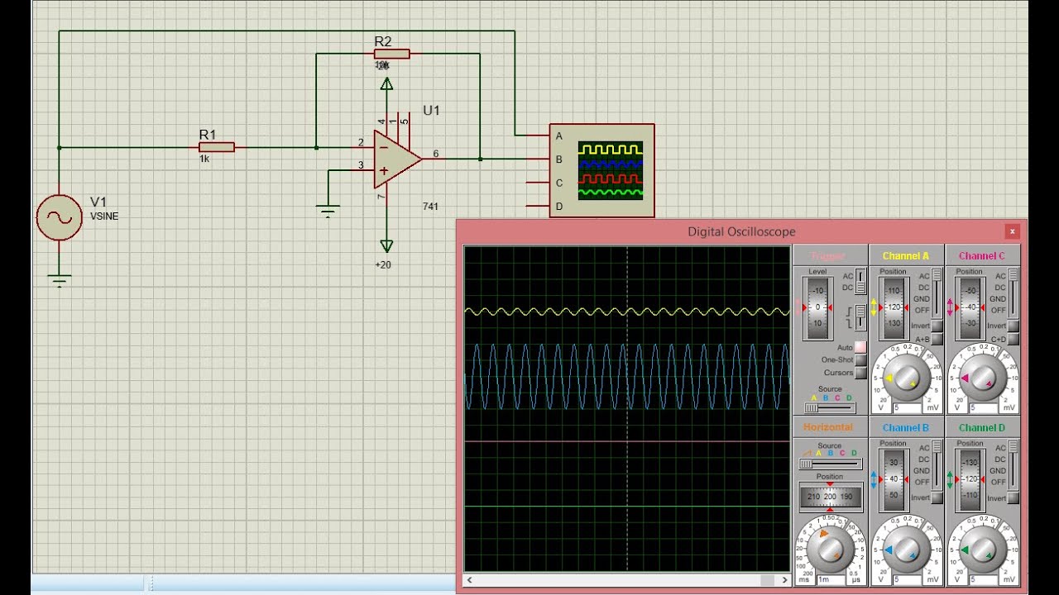Click Channel C Position thumbwheel

click(x=970, y=307)
